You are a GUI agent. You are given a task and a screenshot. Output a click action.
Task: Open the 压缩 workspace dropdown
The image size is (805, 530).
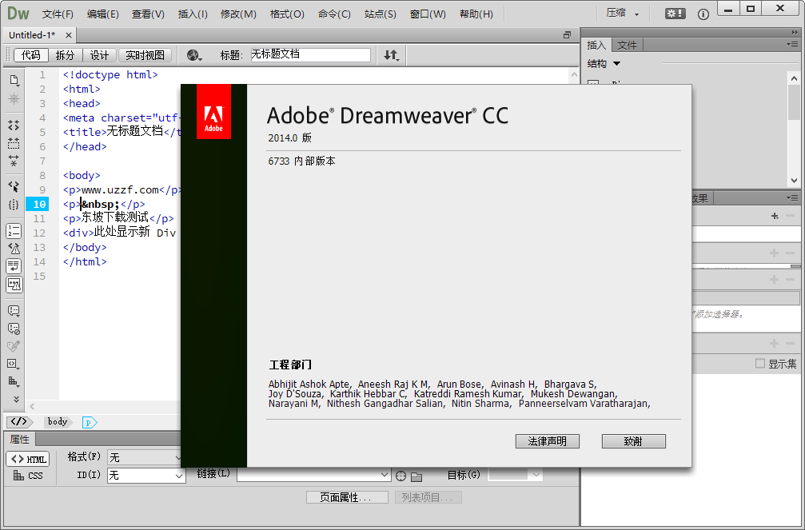tap(622, 14)
